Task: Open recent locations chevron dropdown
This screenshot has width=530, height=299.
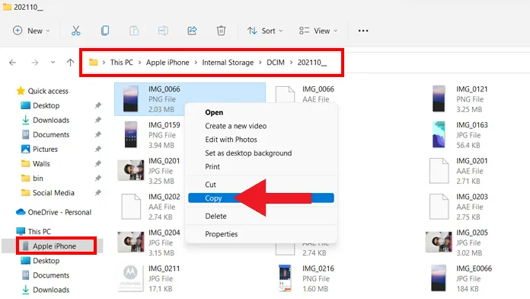Action: [x=53, y=63]
